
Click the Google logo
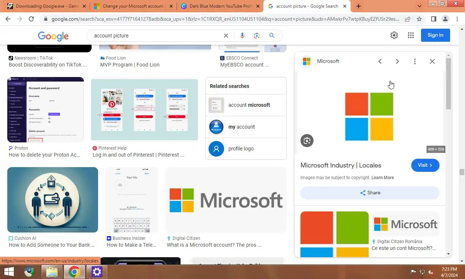[x=53, y=36]
